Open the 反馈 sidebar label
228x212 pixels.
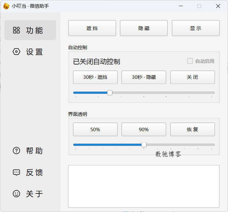(34, 172)
